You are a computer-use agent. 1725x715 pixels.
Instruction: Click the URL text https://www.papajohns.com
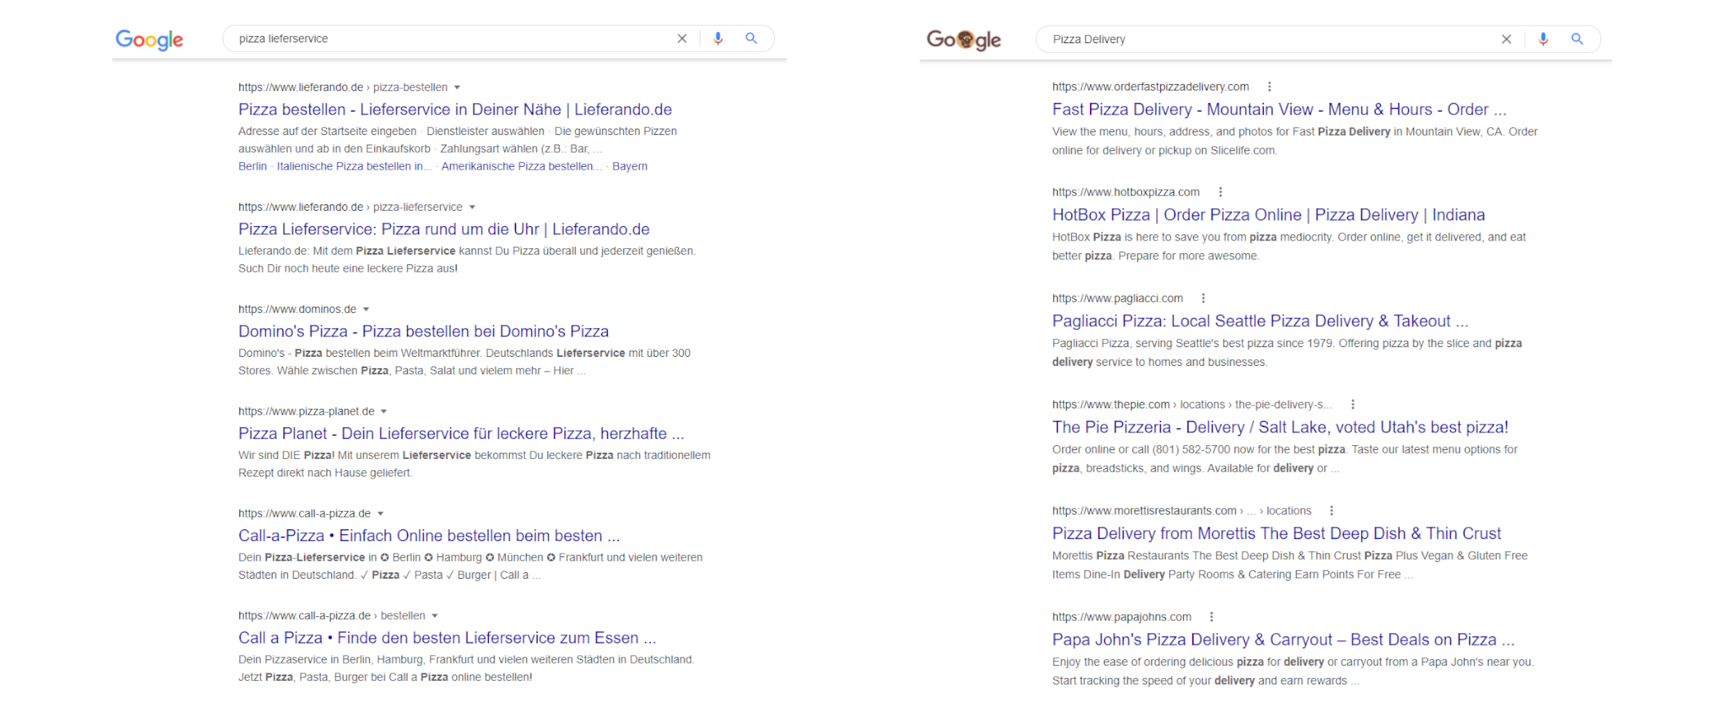1122,617
